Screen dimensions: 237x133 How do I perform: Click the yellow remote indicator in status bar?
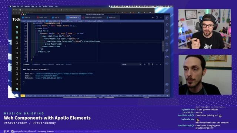tap(23, 96)
